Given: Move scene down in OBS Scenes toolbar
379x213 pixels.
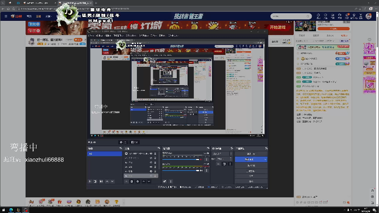Looking at the screenshot, I should [112, 181].
